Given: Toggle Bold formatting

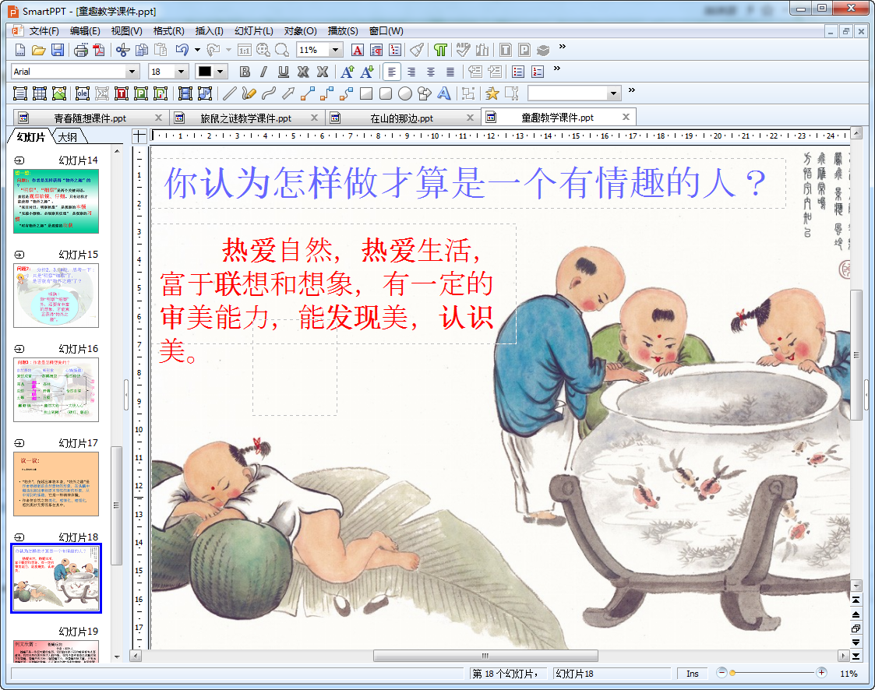Looking at the screenshot, I should [x=245, y=72].
